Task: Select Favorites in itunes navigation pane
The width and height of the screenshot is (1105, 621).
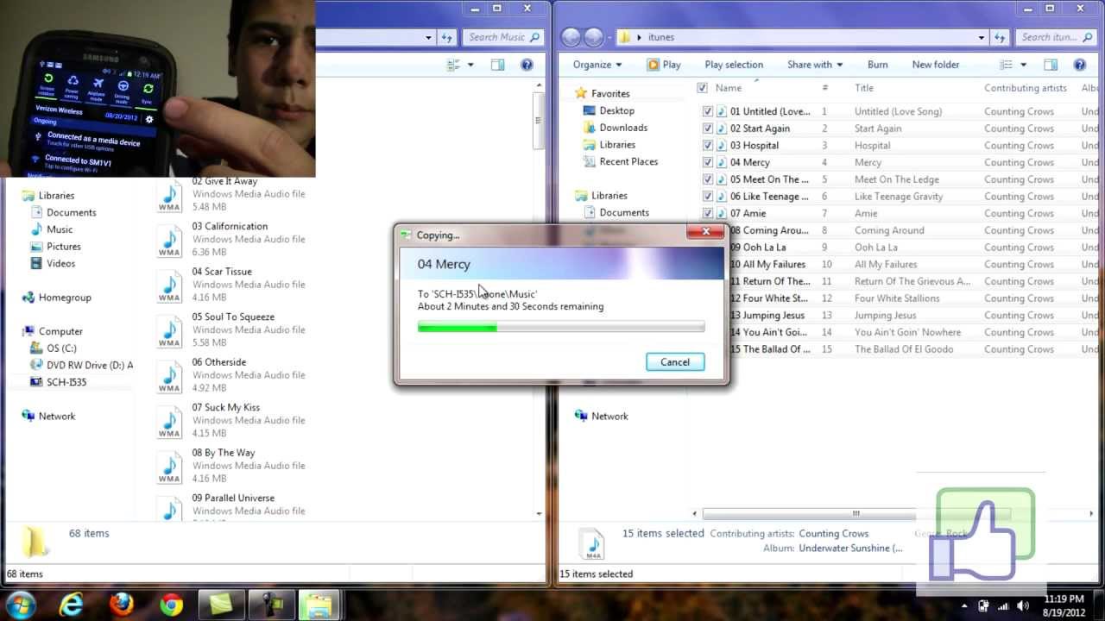Action: [x=610, y=93]
